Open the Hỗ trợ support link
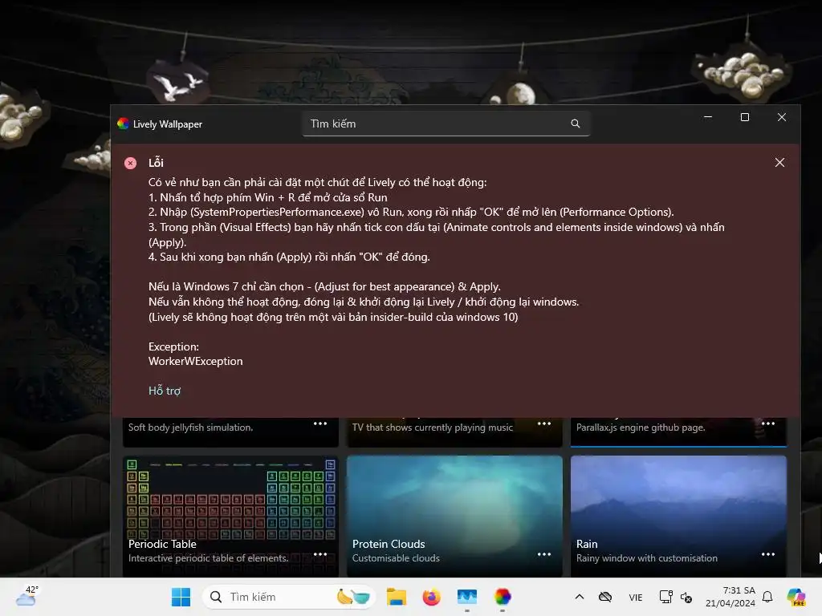 (x=164, y=391)
